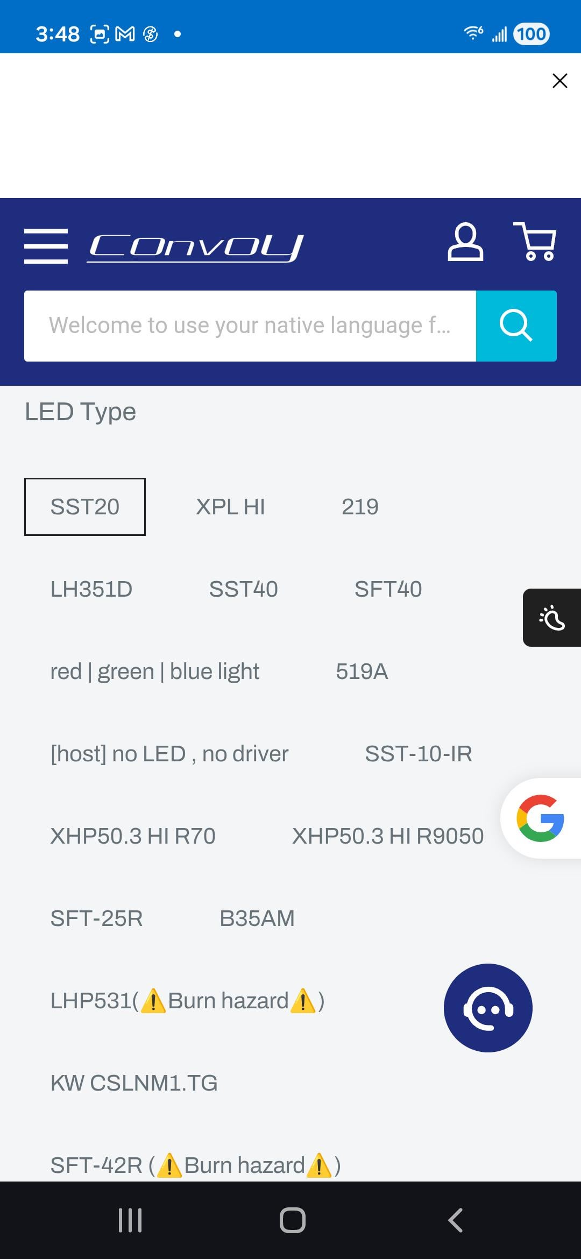Select the LH351D LED option
581x1259 pixels.
pos(91,589)
